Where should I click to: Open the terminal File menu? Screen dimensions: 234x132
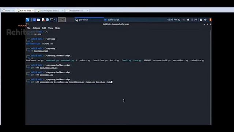coord(29,28)
